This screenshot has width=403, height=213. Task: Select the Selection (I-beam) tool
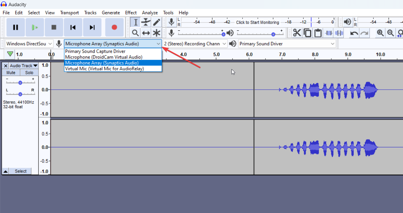(x=135, y=22)
